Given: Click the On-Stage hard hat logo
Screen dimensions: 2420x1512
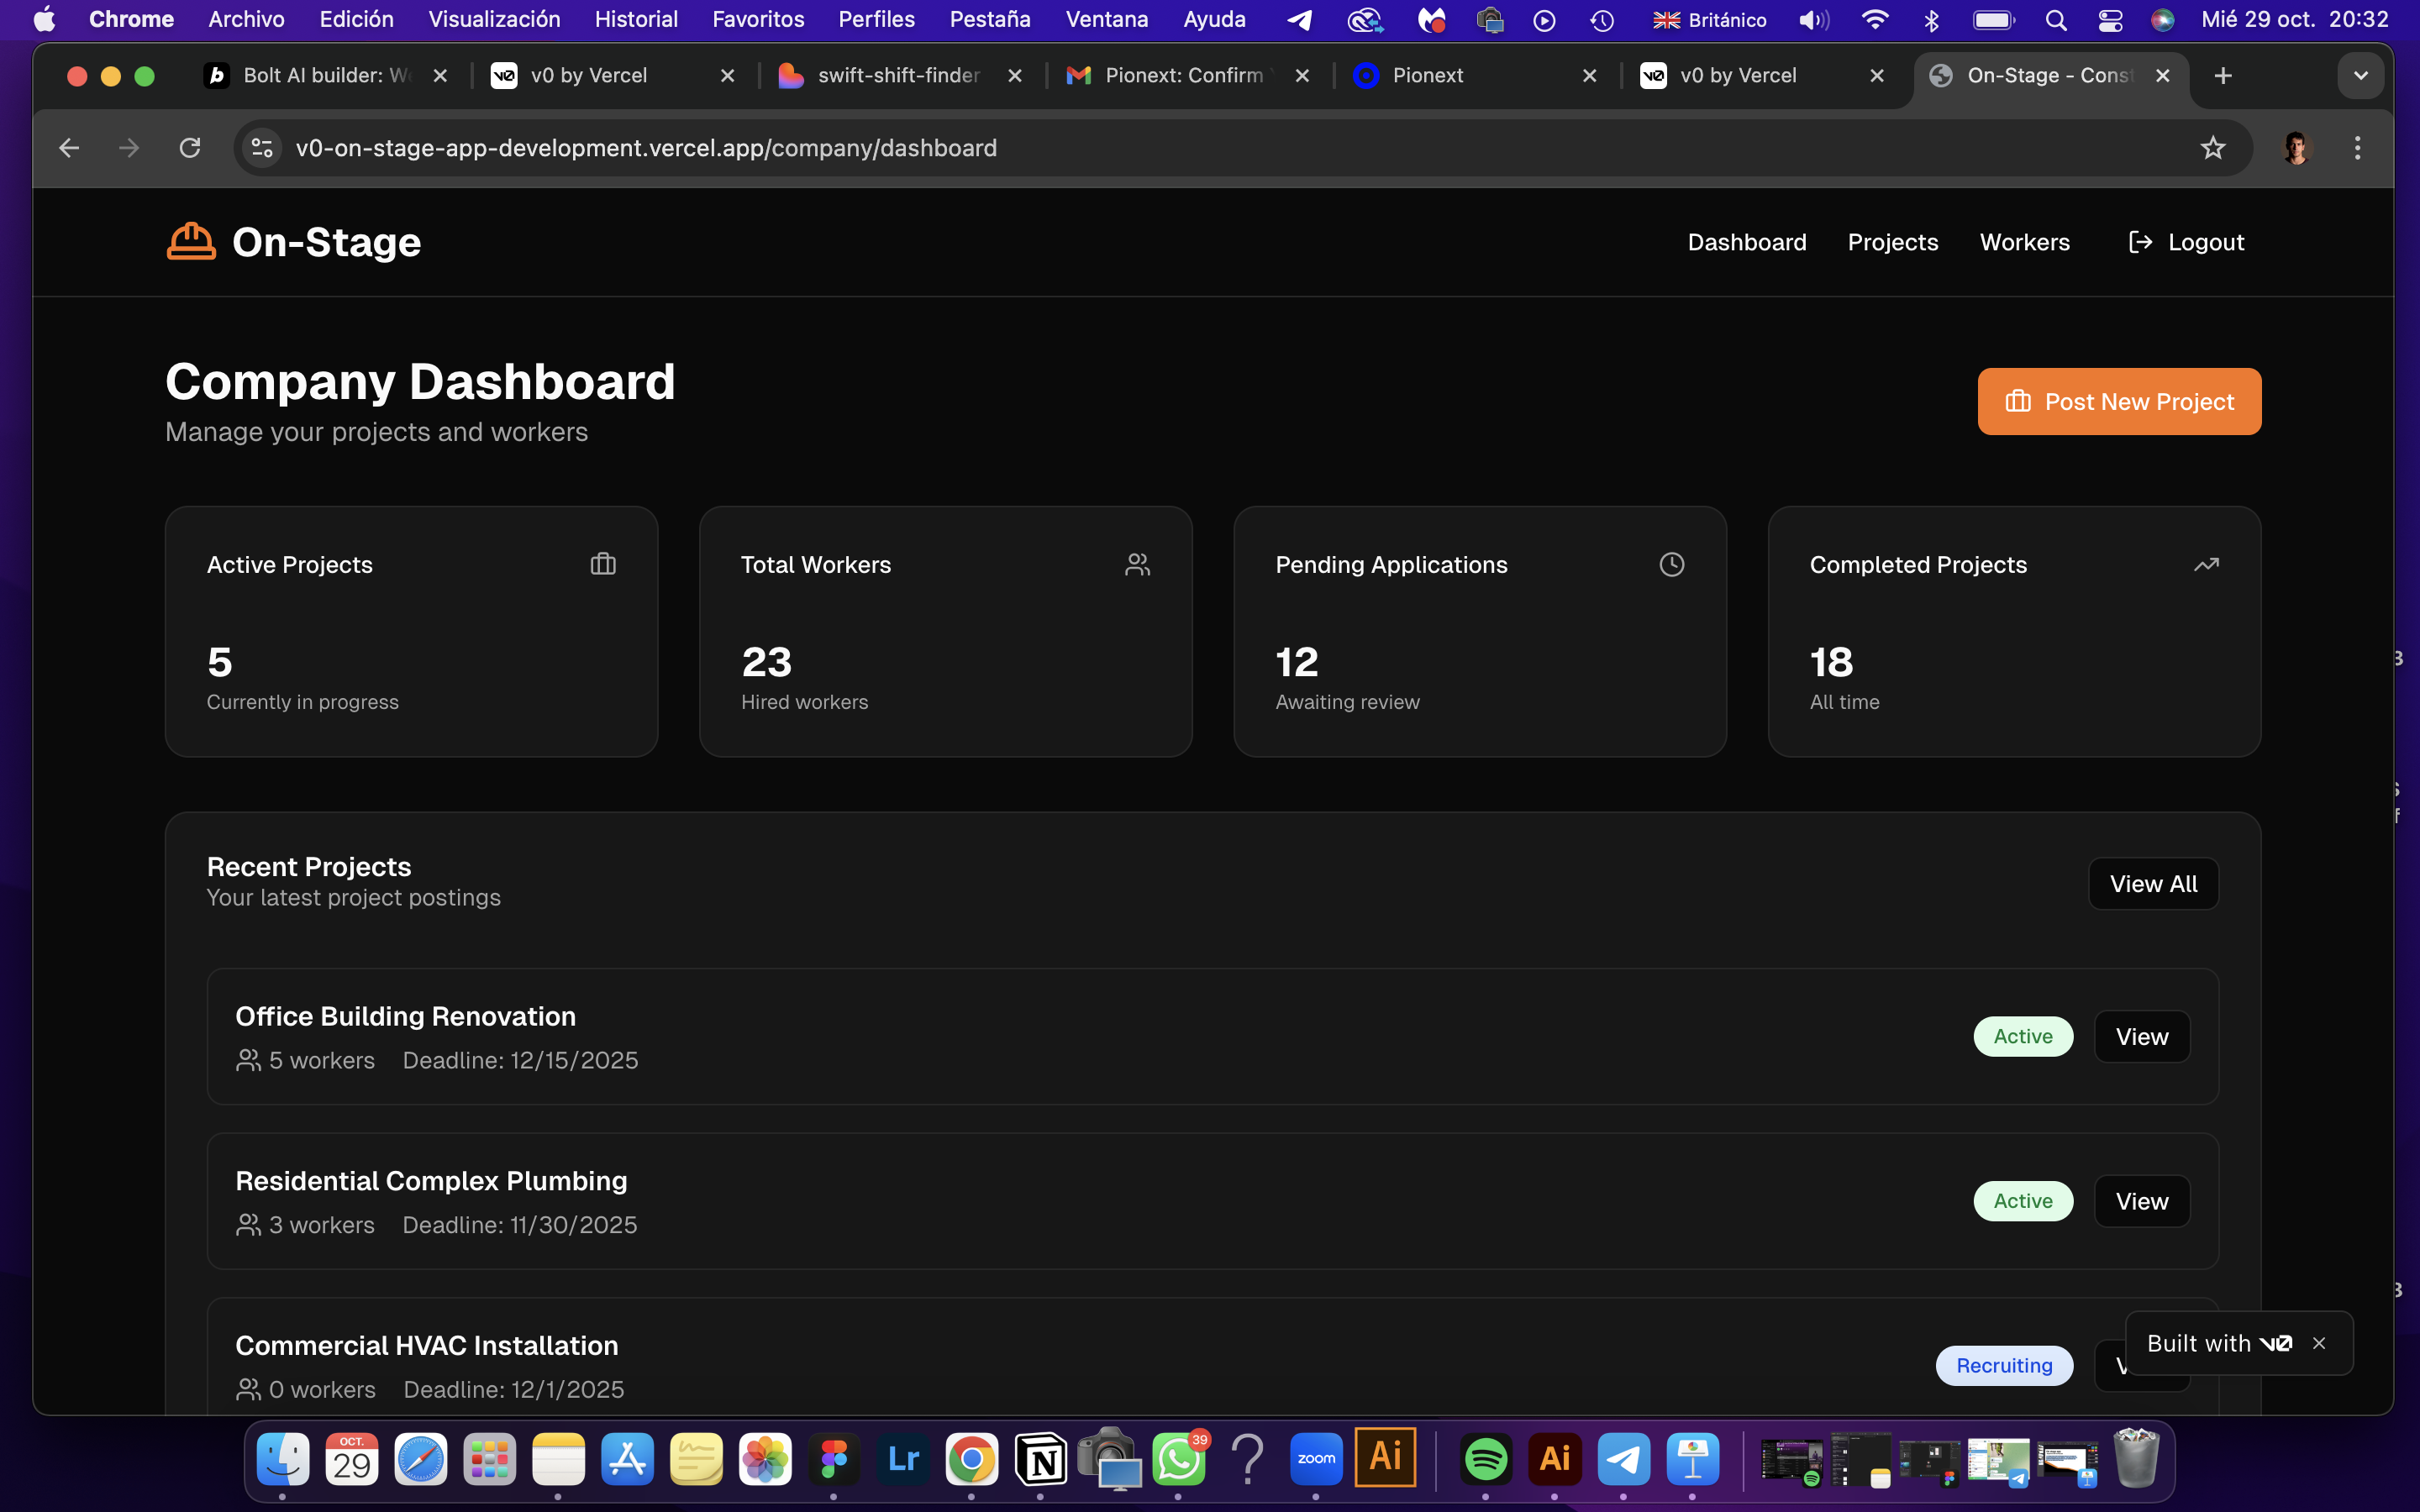Looking at the screenshot, I should click(191, 242).
